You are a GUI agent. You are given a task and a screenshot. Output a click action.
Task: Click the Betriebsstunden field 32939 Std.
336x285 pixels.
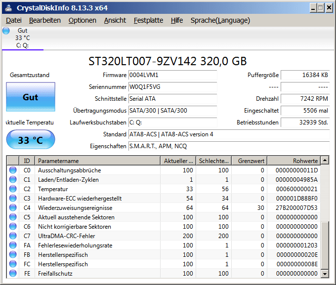pos(305,122)
